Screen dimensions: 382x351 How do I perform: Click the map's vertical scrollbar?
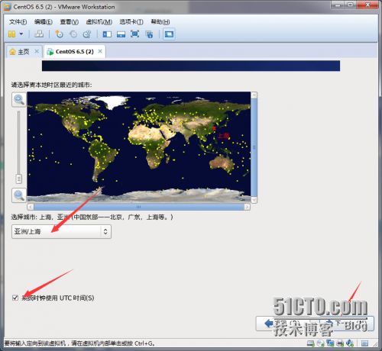pyautogui.click(x=254, y=147)
